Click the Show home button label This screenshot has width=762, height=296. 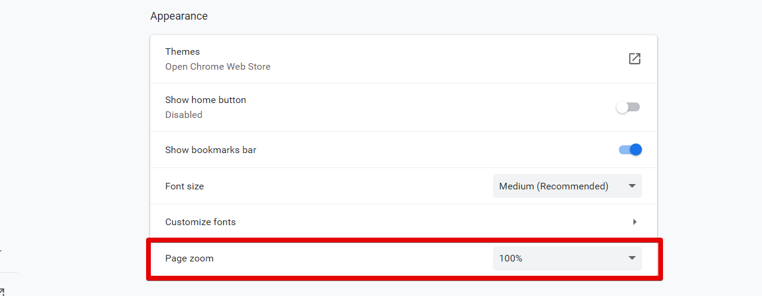pyautogui.click(x=206, y=100)
